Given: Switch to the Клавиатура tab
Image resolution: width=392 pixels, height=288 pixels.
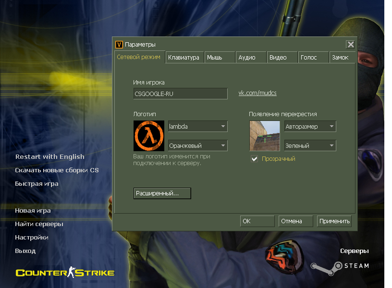Looking at the screenshot, I should click(184, 58).
